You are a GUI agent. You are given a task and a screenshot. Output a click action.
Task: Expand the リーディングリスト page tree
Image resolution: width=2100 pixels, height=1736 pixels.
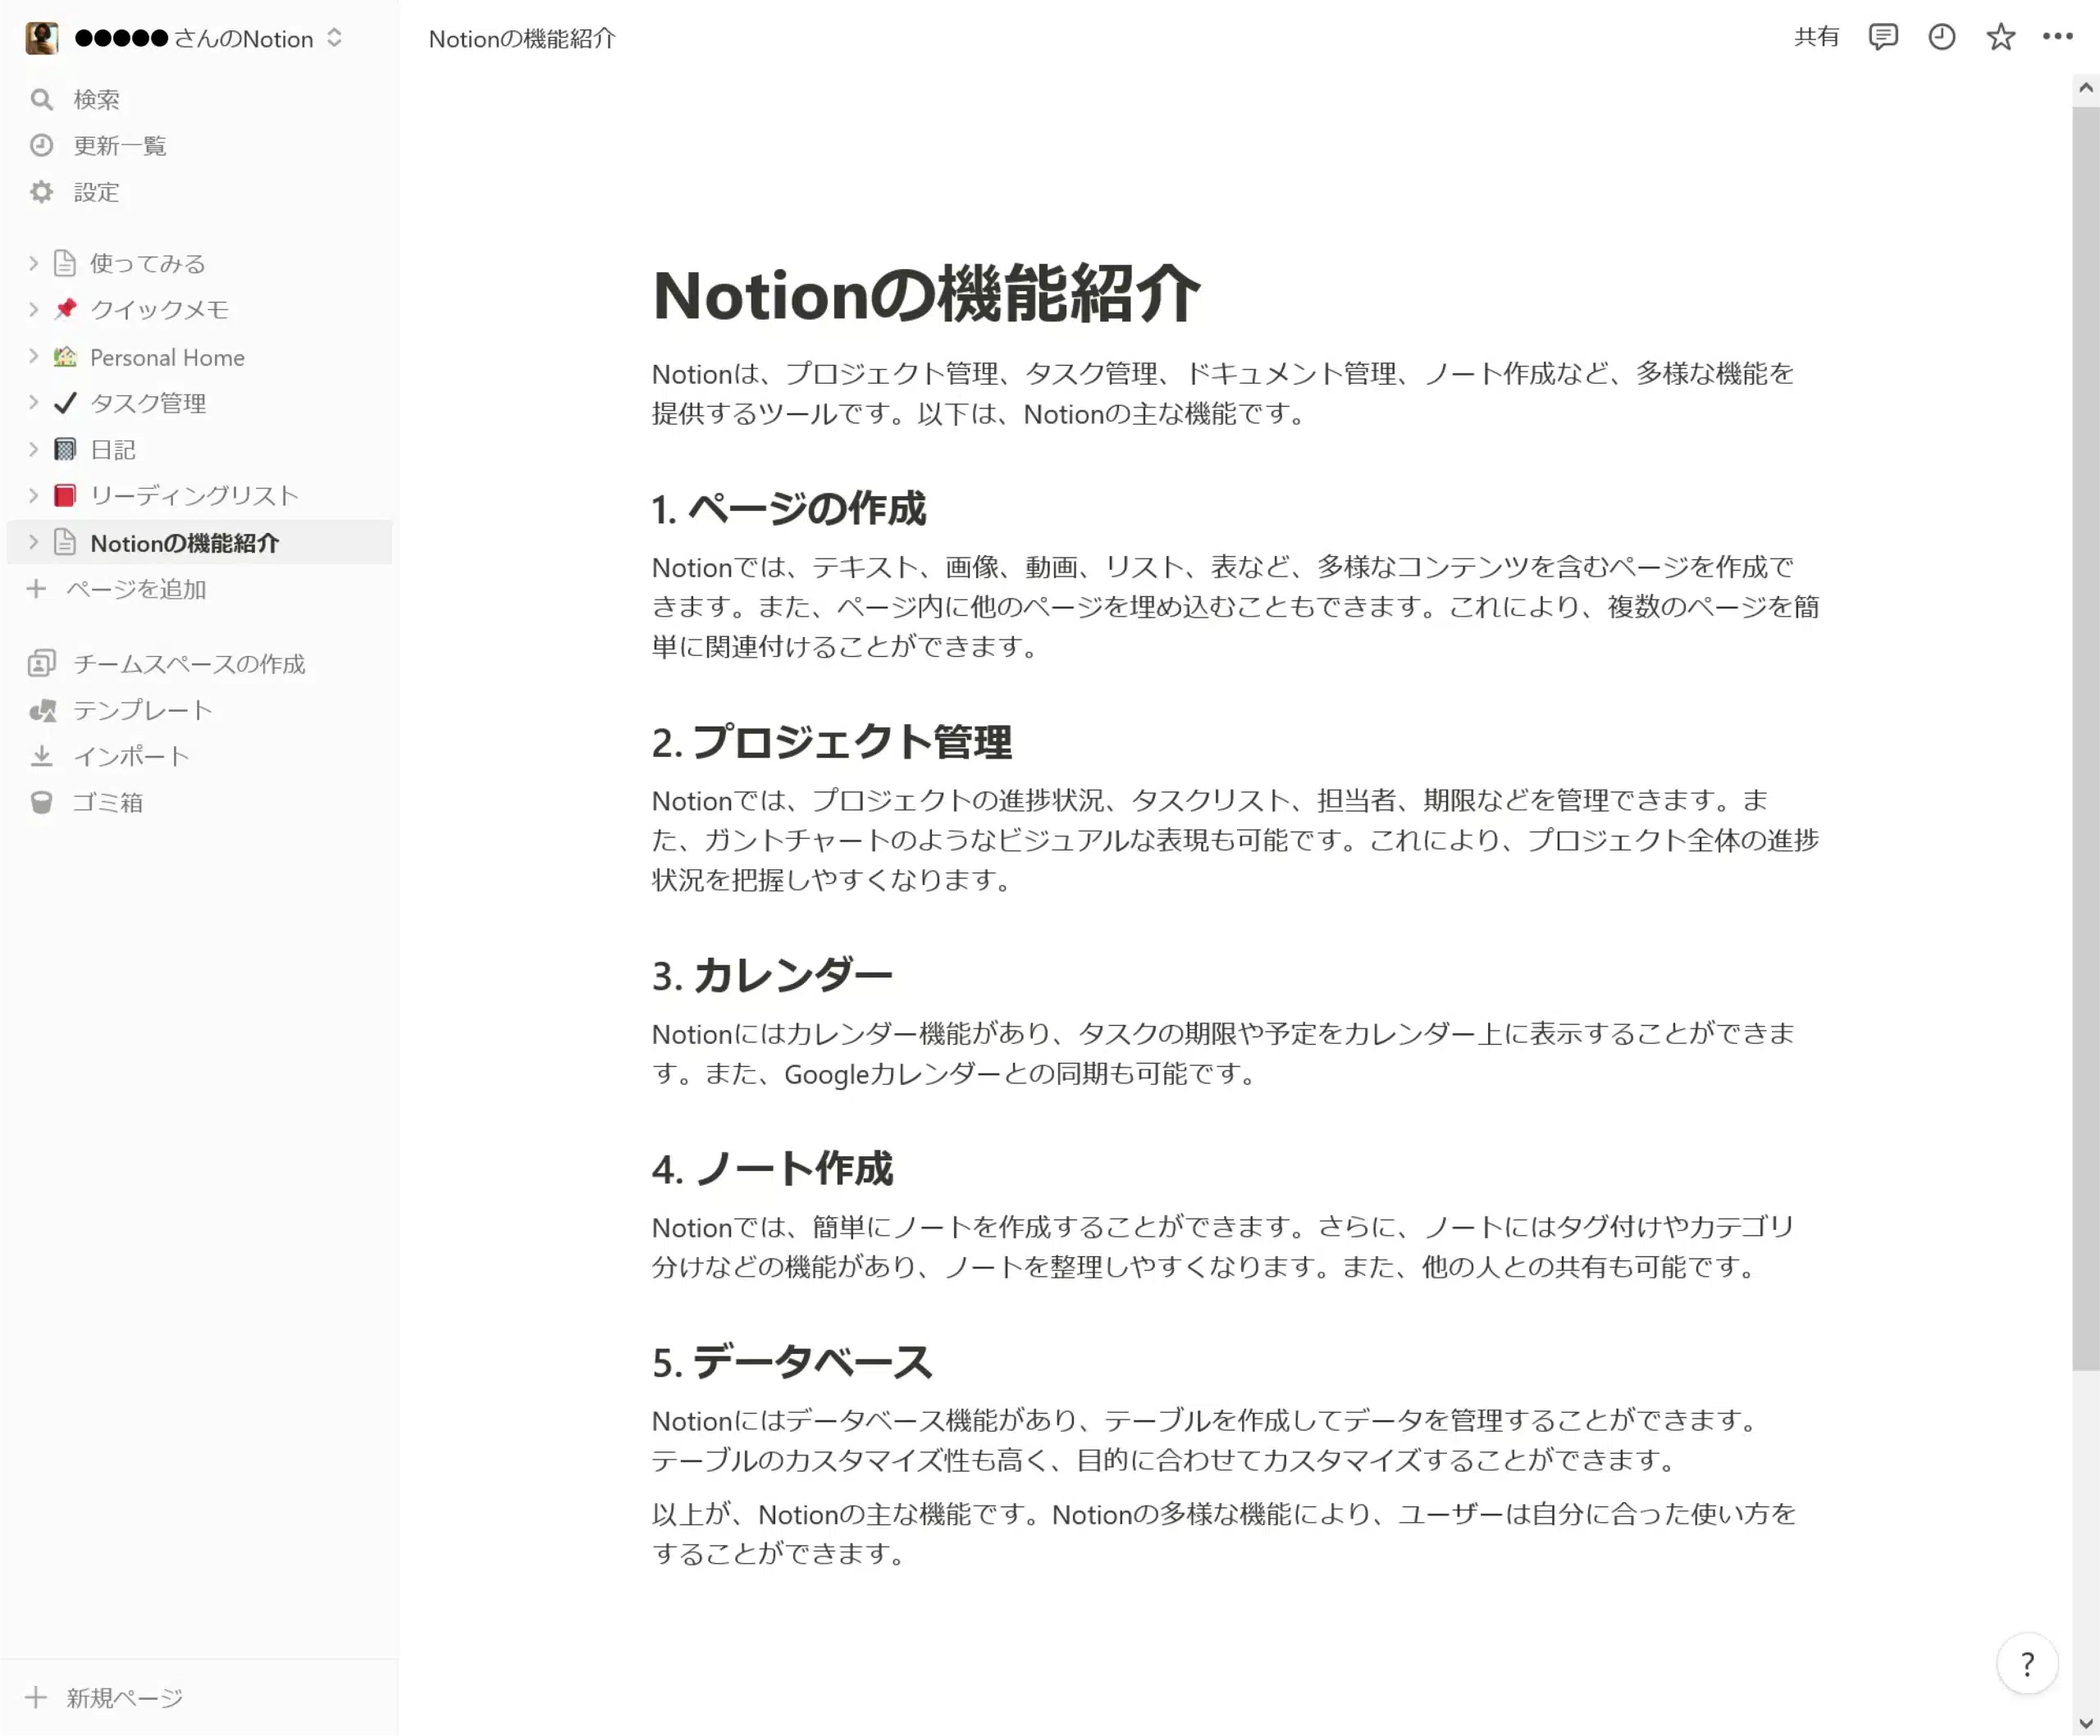pos(33,494)
